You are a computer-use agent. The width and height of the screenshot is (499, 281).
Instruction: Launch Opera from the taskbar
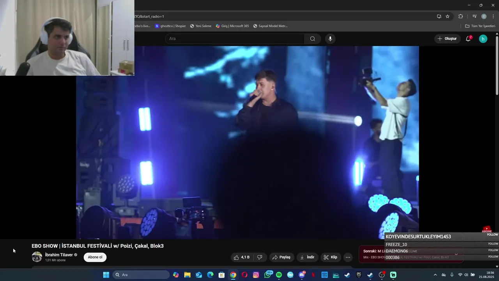click(x=244, y=275)
